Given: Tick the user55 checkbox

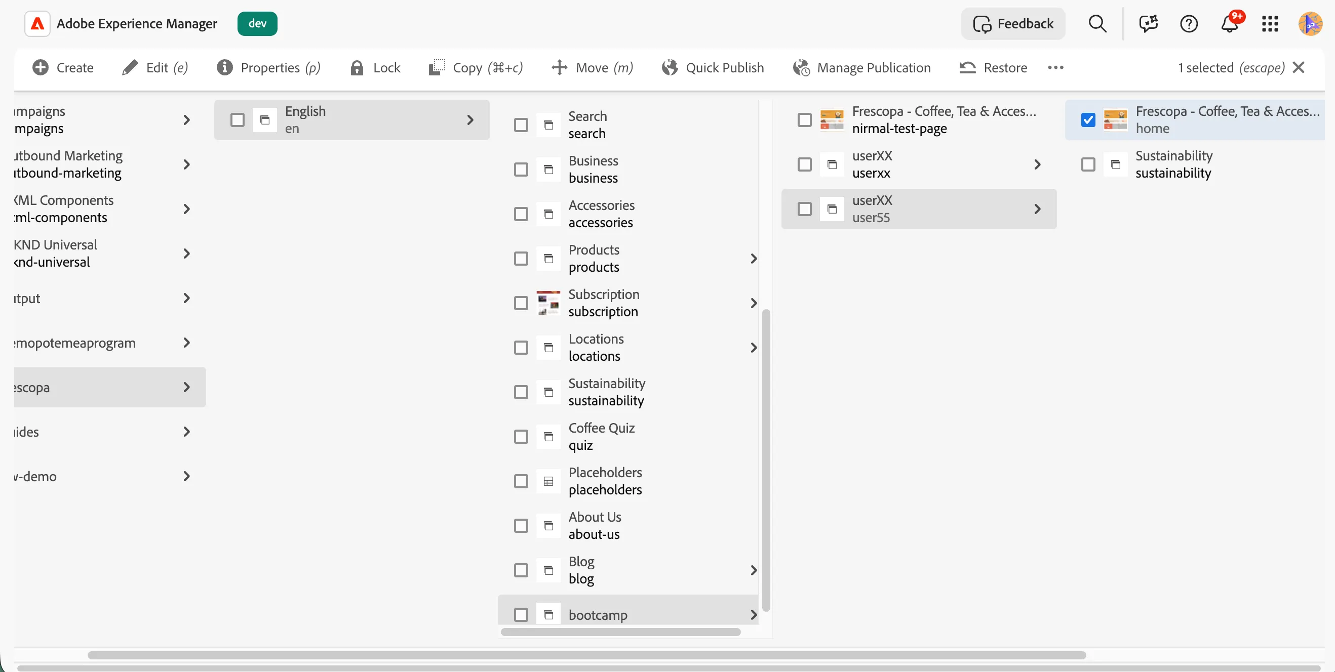Looking at the screenshot, I should pos(804,209).
